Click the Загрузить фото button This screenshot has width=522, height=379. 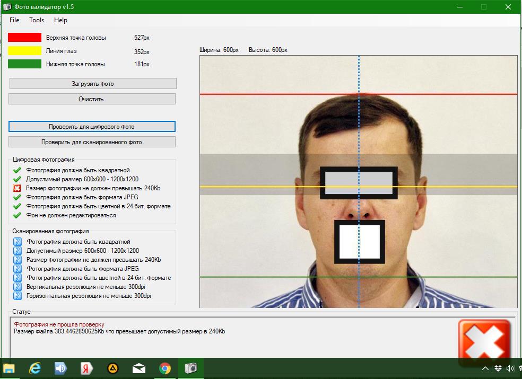(x=93, y=84)
